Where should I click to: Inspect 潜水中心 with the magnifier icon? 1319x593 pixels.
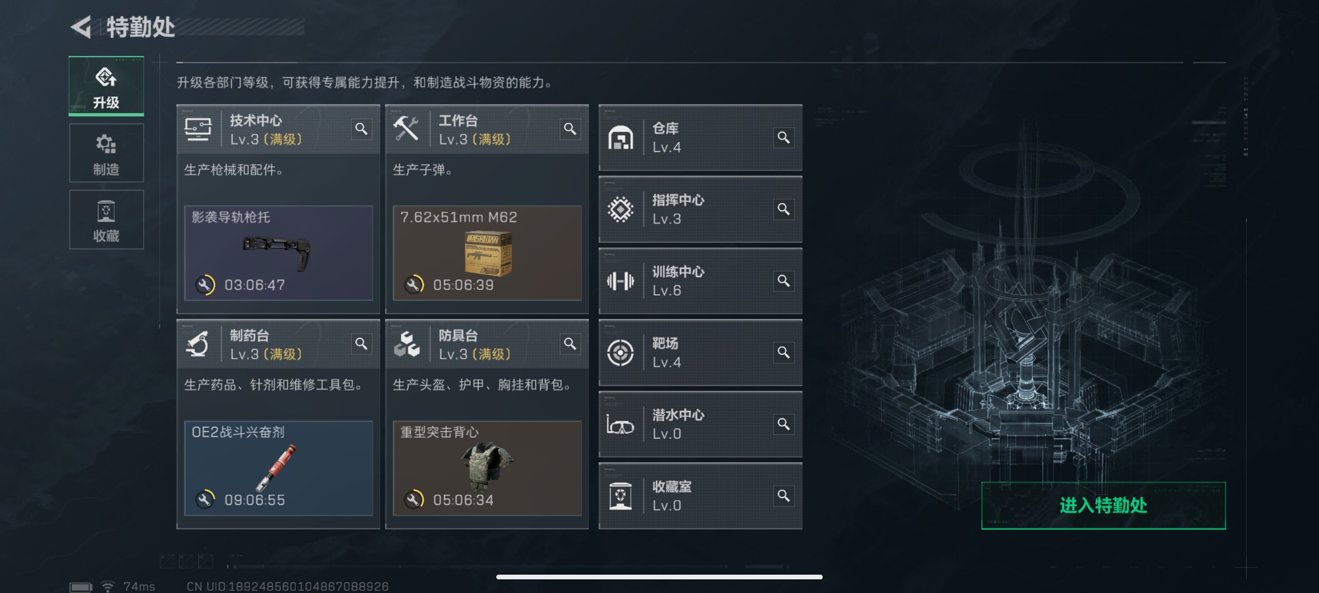pos(783,424)
